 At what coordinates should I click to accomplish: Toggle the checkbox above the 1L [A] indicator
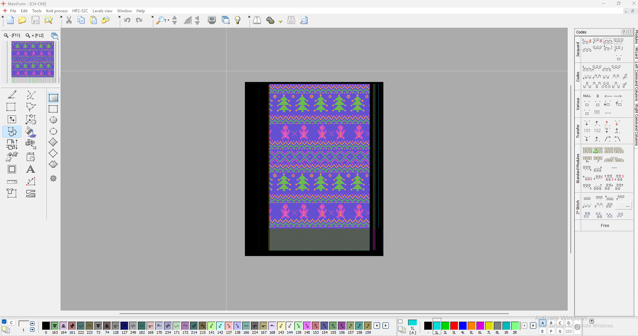400,322
